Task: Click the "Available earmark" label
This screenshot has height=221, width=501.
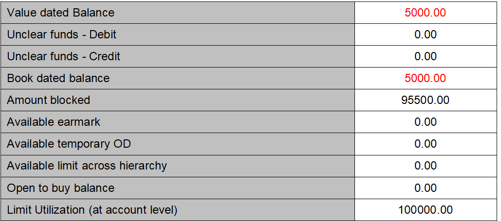Action: [54, 122]
